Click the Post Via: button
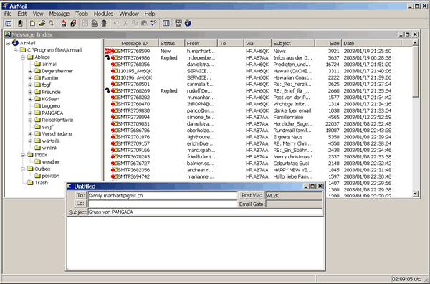This screenshot has height=284, width=430. [252, 195]
